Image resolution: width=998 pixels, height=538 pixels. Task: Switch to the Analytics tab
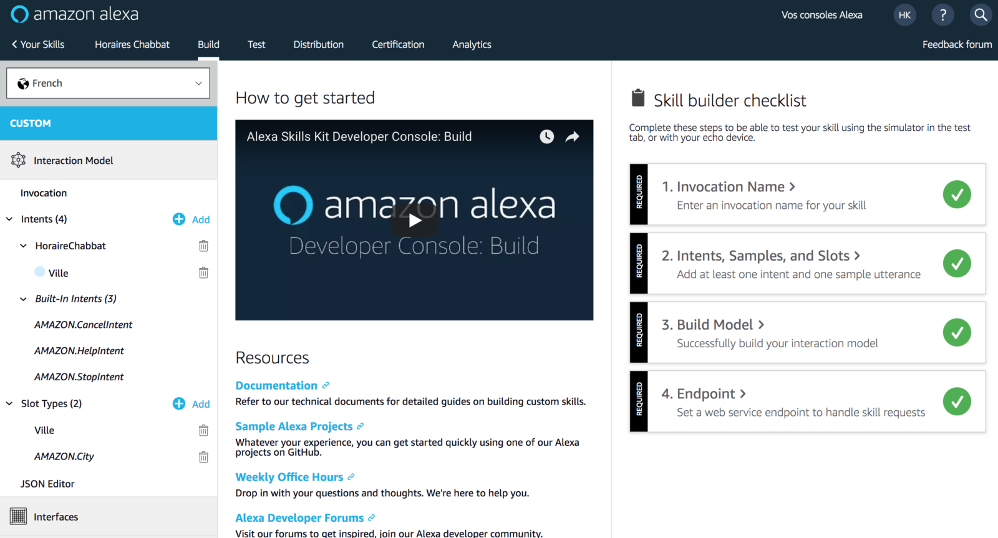tap(472, 44)
